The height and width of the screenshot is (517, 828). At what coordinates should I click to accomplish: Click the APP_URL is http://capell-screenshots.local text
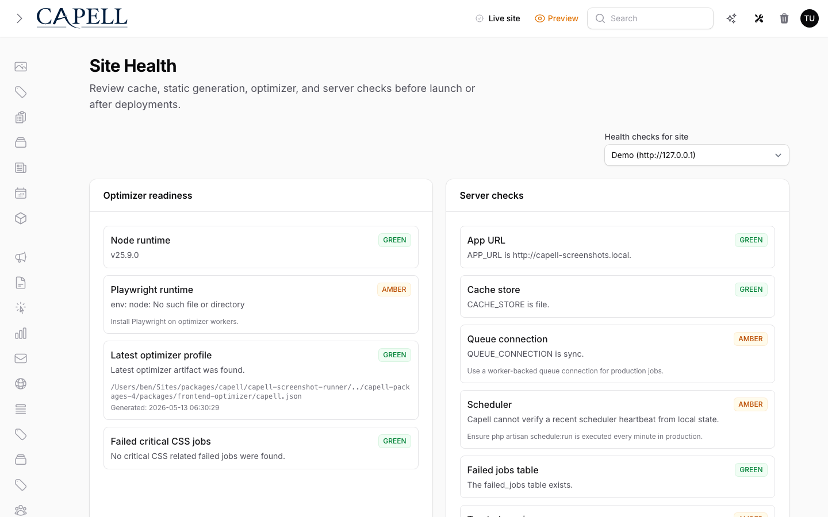coord(549,255)
